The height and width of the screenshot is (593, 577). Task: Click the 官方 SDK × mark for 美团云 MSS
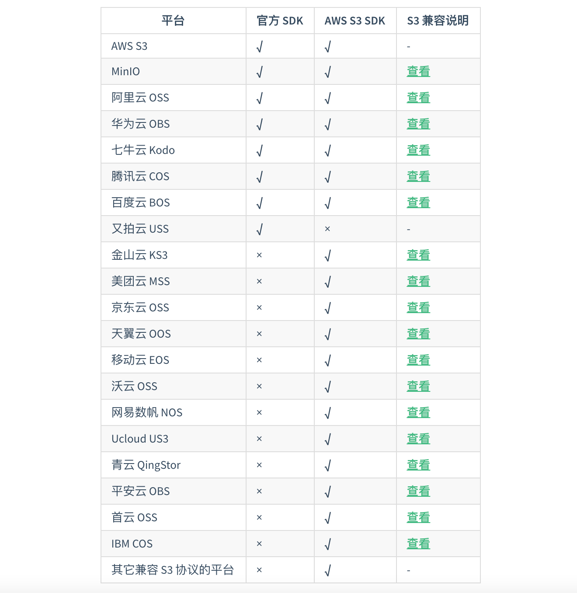point(259,281)
